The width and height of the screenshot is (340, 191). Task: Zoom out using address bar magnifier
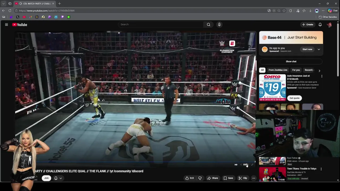(279, 11)
